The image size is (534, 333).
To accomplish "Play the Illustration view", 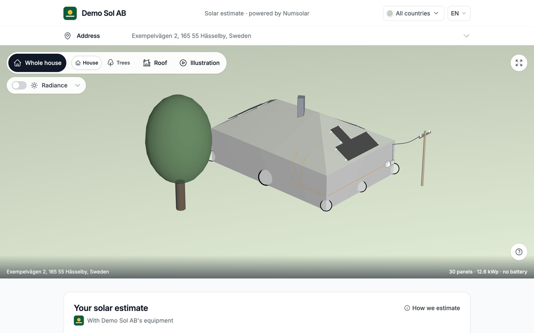I will click(199, 63).
